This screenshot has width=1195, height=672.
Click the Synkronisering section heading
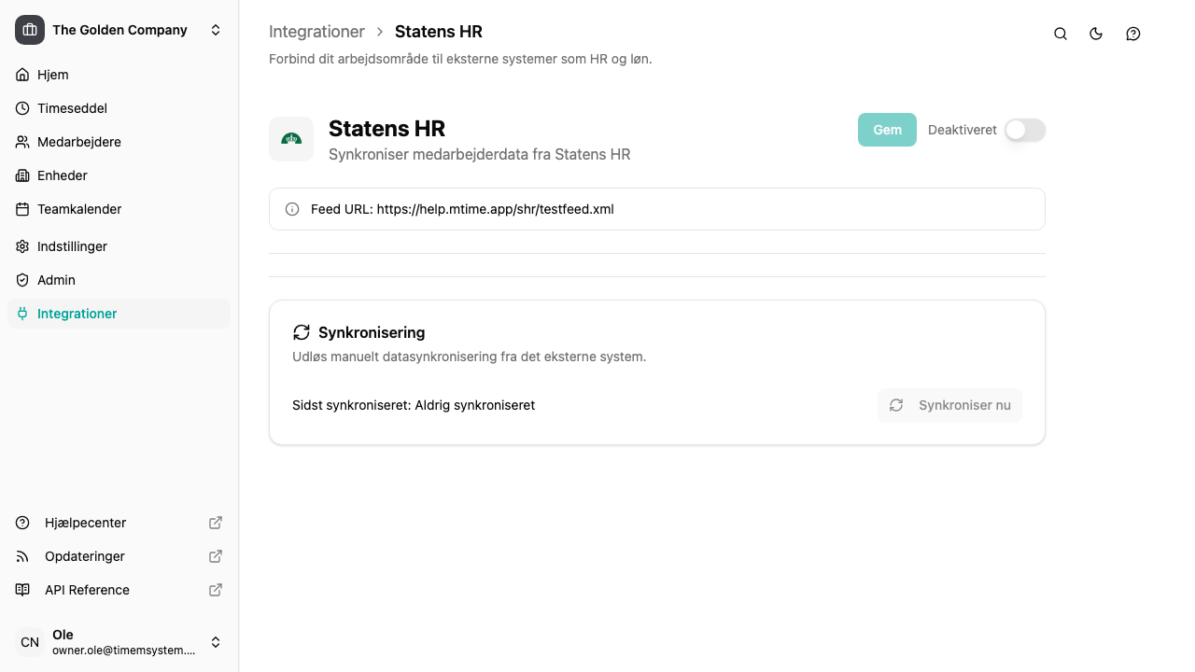coord(372,332)
